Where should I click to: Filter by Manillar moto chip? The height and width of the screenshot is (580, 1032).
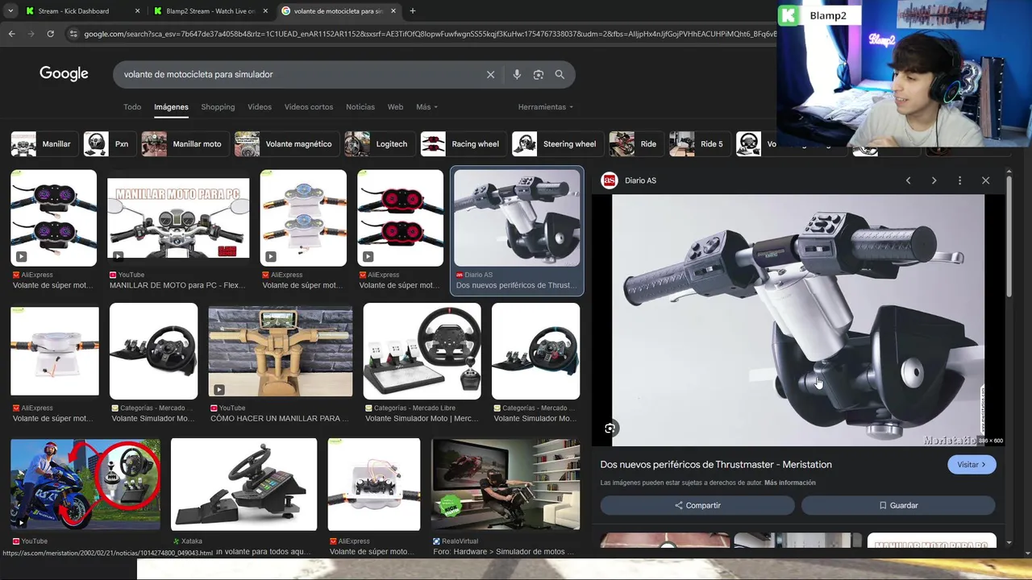[185, 144]
